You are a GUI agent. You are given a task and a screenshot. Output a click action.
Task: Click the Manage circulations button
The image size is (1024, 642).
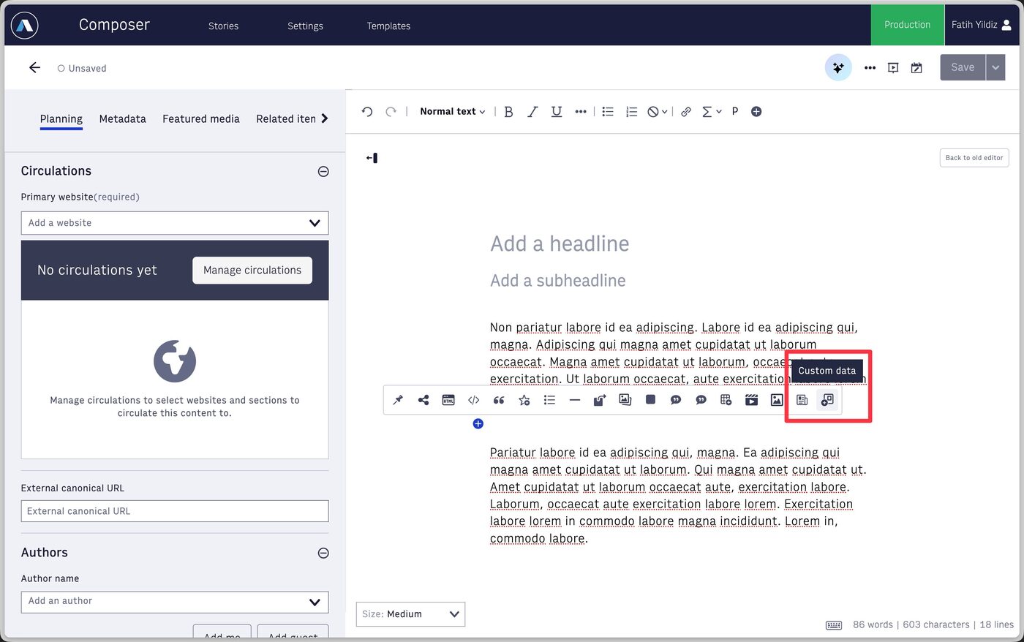click(252, 271)
